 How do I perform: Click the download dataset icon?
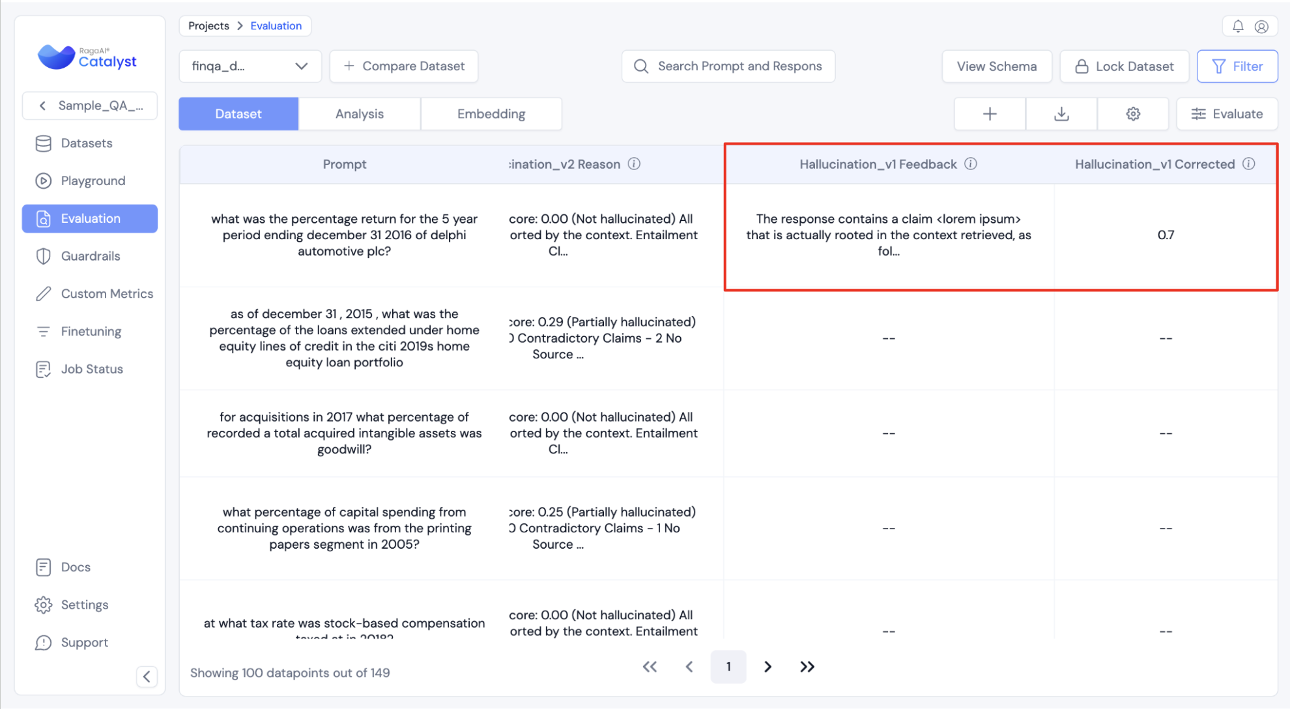point(1061,114)
